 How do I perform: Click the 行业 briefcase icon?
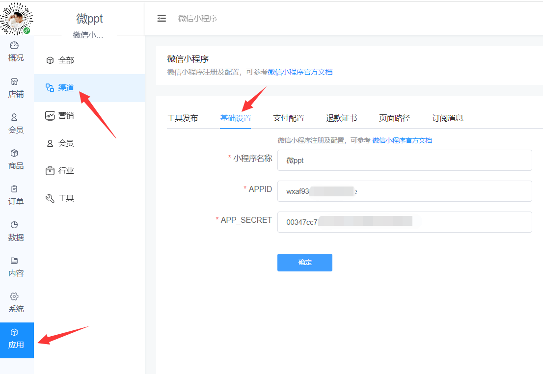[50, 171]
